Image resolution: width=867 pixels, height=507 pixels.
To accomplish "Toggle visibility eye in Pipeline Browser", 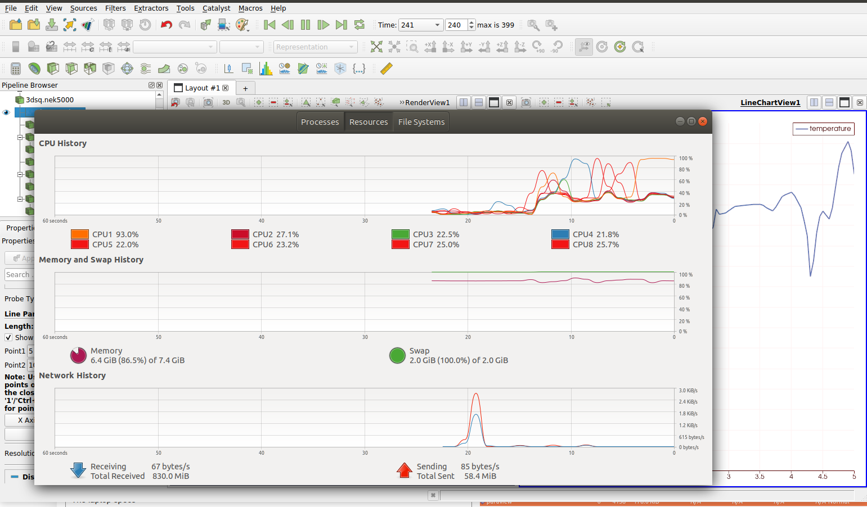I will [7, 112].
